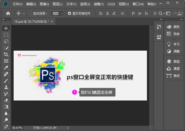This screenshot has width=185, height=131.
Task: Click the Align horizontal centers icon
Action: [107, 13]
